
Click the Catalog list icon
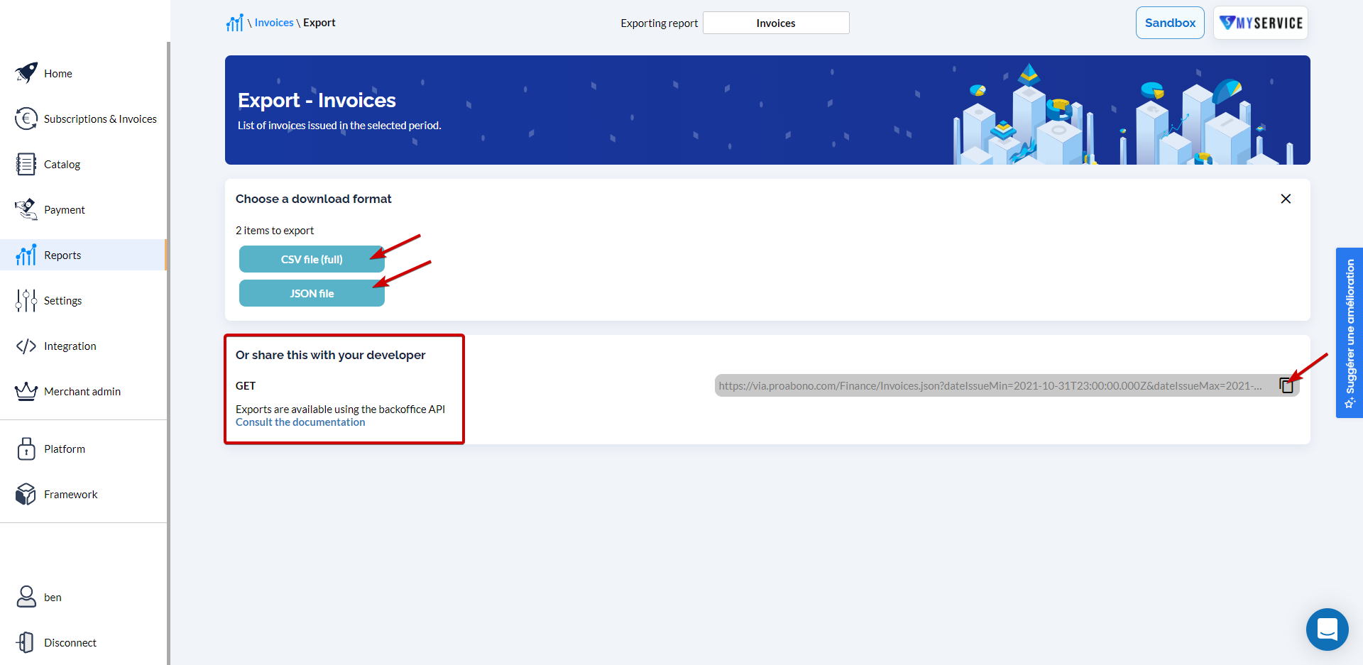tap(26, 164)
